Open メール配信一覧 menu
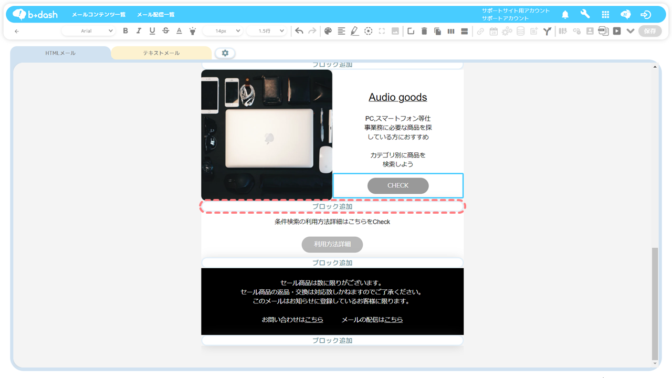Screen dimensions: 672x378 coord(156,15)
